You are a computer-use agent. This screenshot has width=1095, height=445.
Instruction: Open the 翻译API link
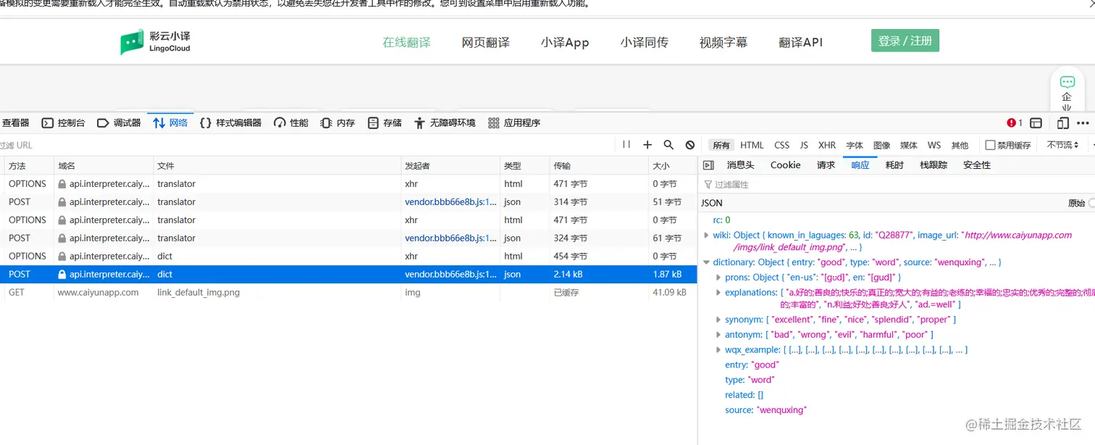(801, 43)
